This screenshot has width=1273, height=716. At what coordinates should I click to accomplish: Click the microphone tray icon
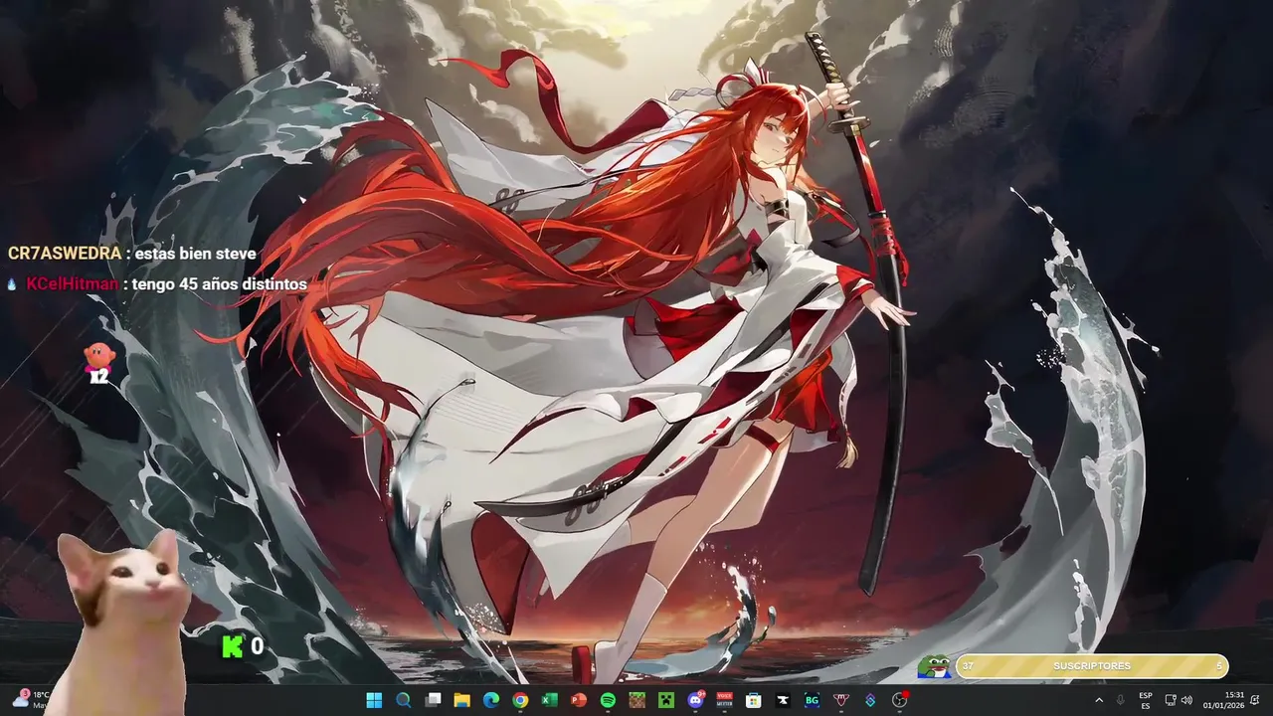tap(1121, 700)
